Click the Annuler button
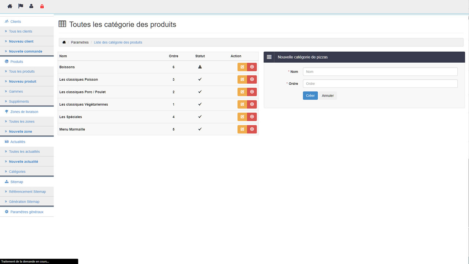Viewport: 469px width, 264px height. coord(328,96)
